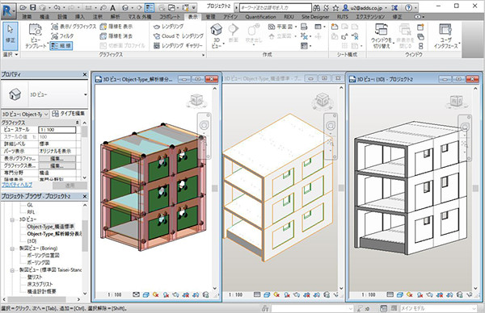Toggle Shadows in Object-Type_解析線分 view control bar
This screenshot has height=313, width=485.
[x=166, y=294]
